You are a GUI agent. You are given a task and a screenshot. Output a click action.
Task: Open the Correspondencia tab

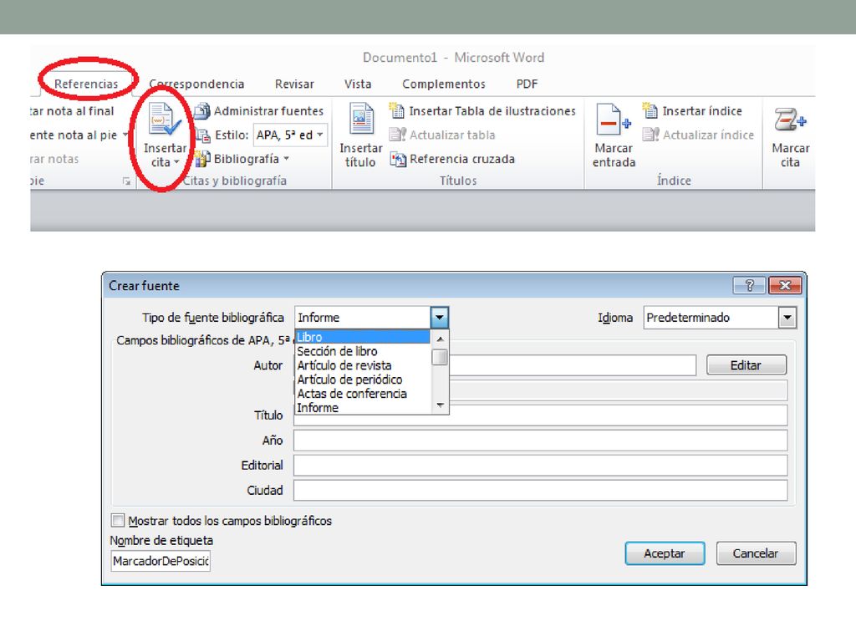196,84
